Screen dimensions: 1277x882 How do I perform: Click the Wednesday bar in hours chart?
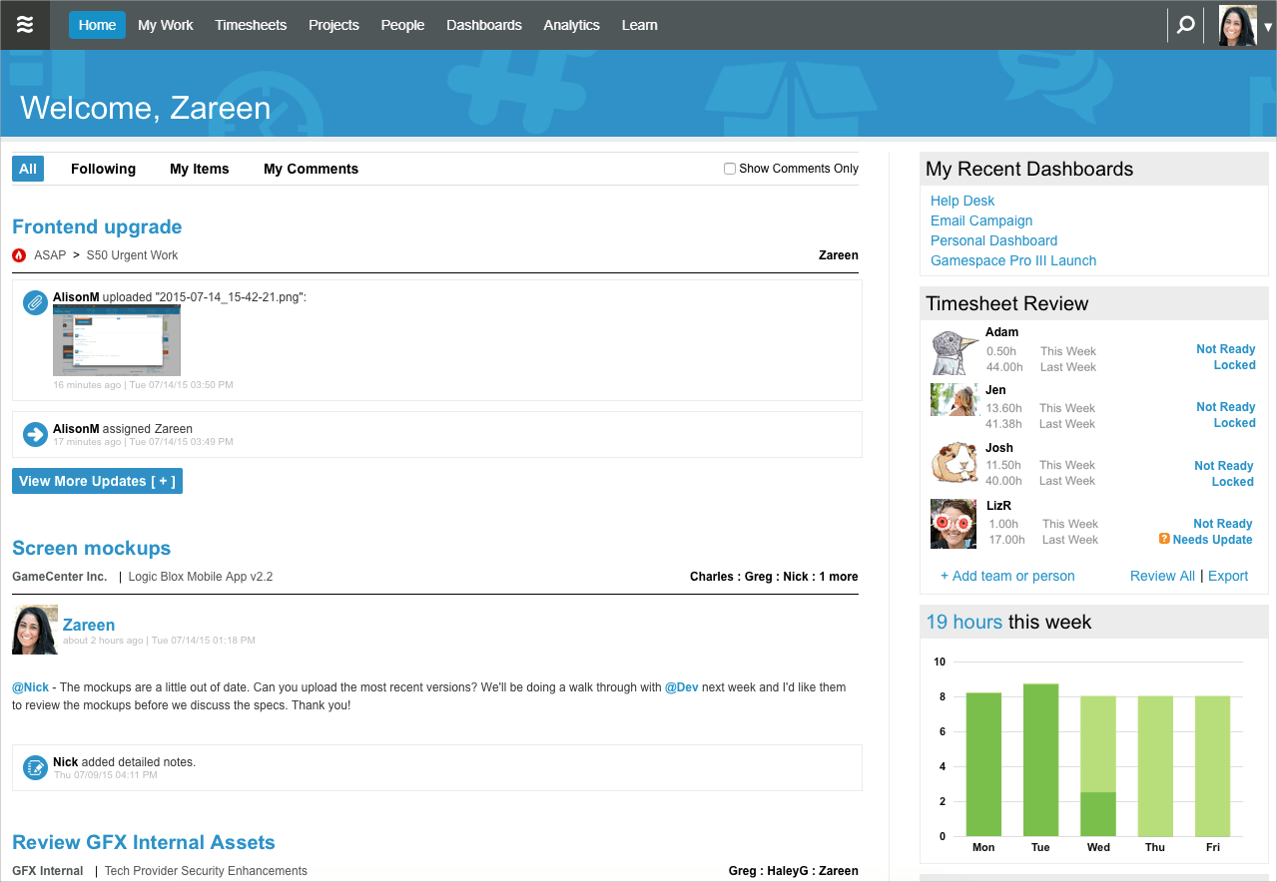tap(1098, 765)
